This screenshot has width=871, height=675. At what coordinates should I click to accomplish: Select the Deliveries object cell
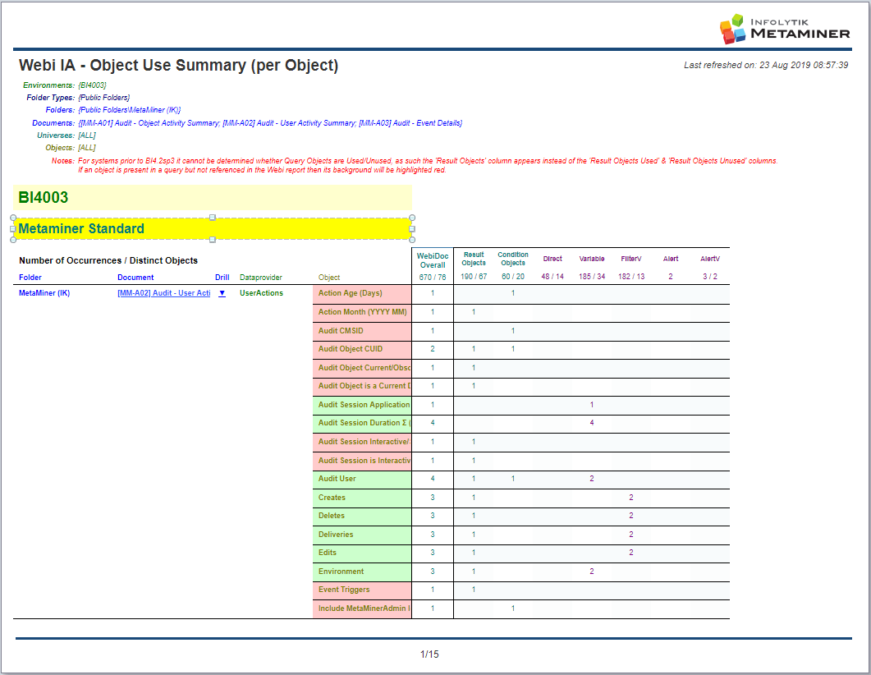(362, 535)
